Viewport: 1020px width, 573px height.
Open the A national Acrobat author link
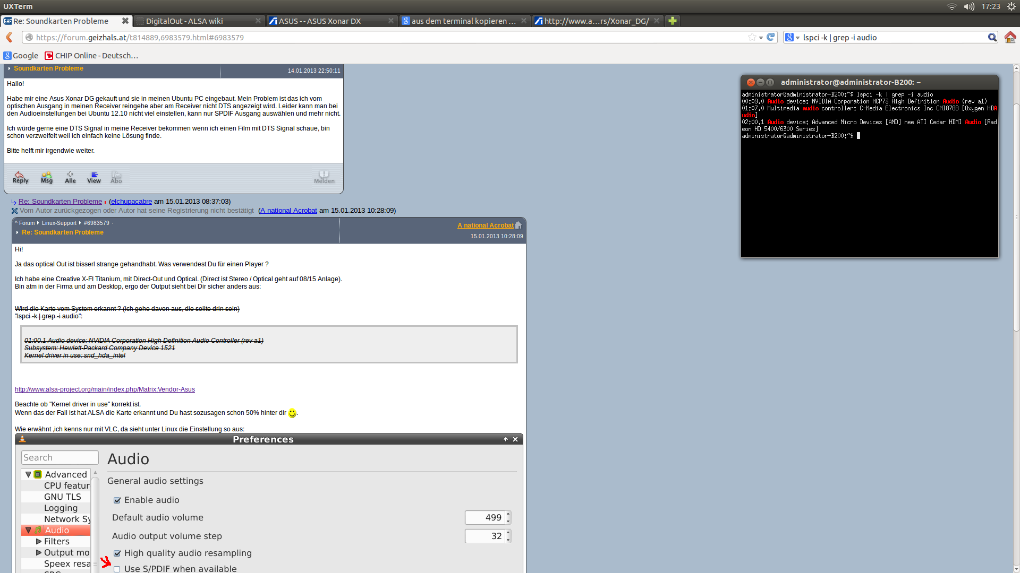click(486, 225)
